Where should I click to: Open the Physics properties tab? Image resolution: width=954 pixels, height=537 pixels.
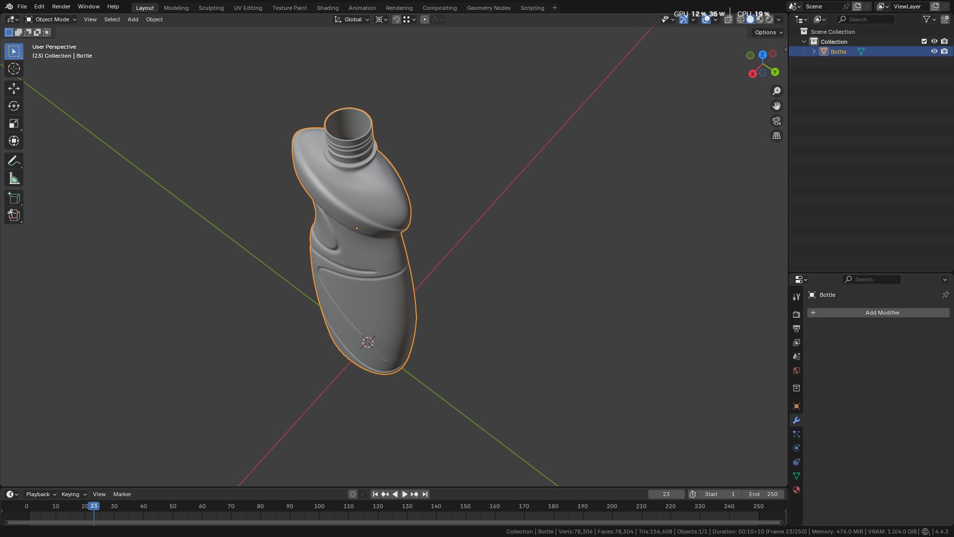point(796,448)
